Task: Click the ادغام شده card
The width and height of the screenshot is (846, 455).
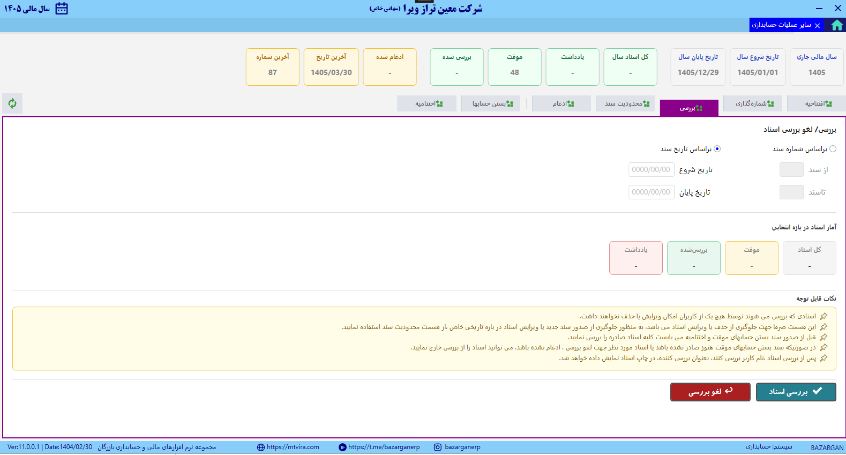Action: [390, 67]
